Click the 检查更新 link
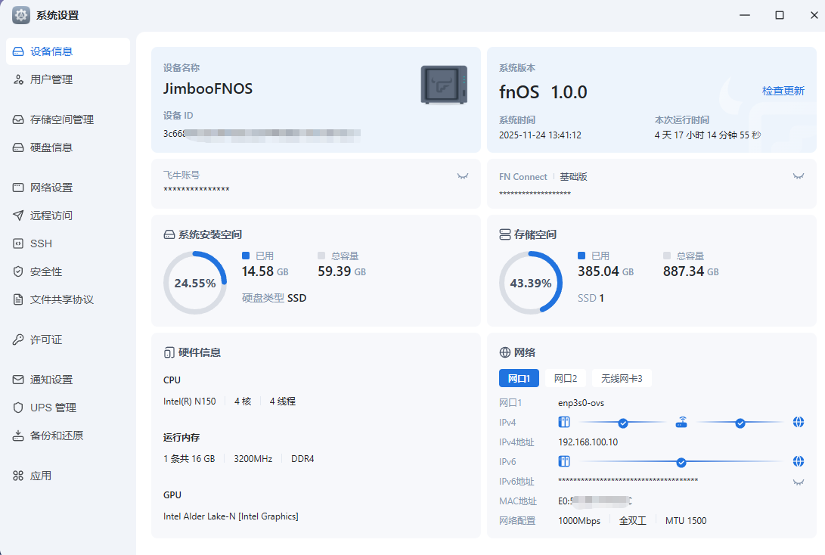The width and height of the screenshot is (825, 555). (x=783, y=91)
